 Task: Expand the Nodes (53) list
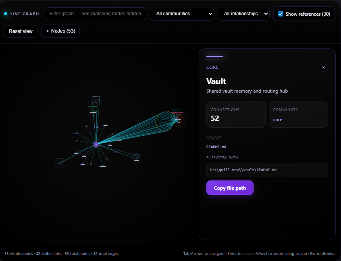(x=60, y=31)
